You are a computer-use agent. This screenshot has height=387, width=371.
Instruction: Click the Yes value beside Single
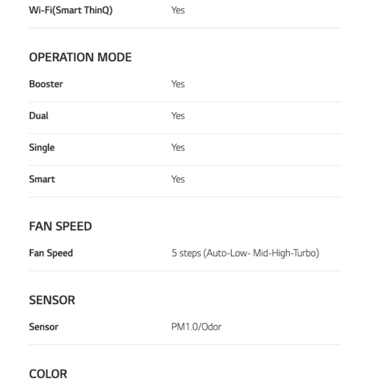(178, 147)
